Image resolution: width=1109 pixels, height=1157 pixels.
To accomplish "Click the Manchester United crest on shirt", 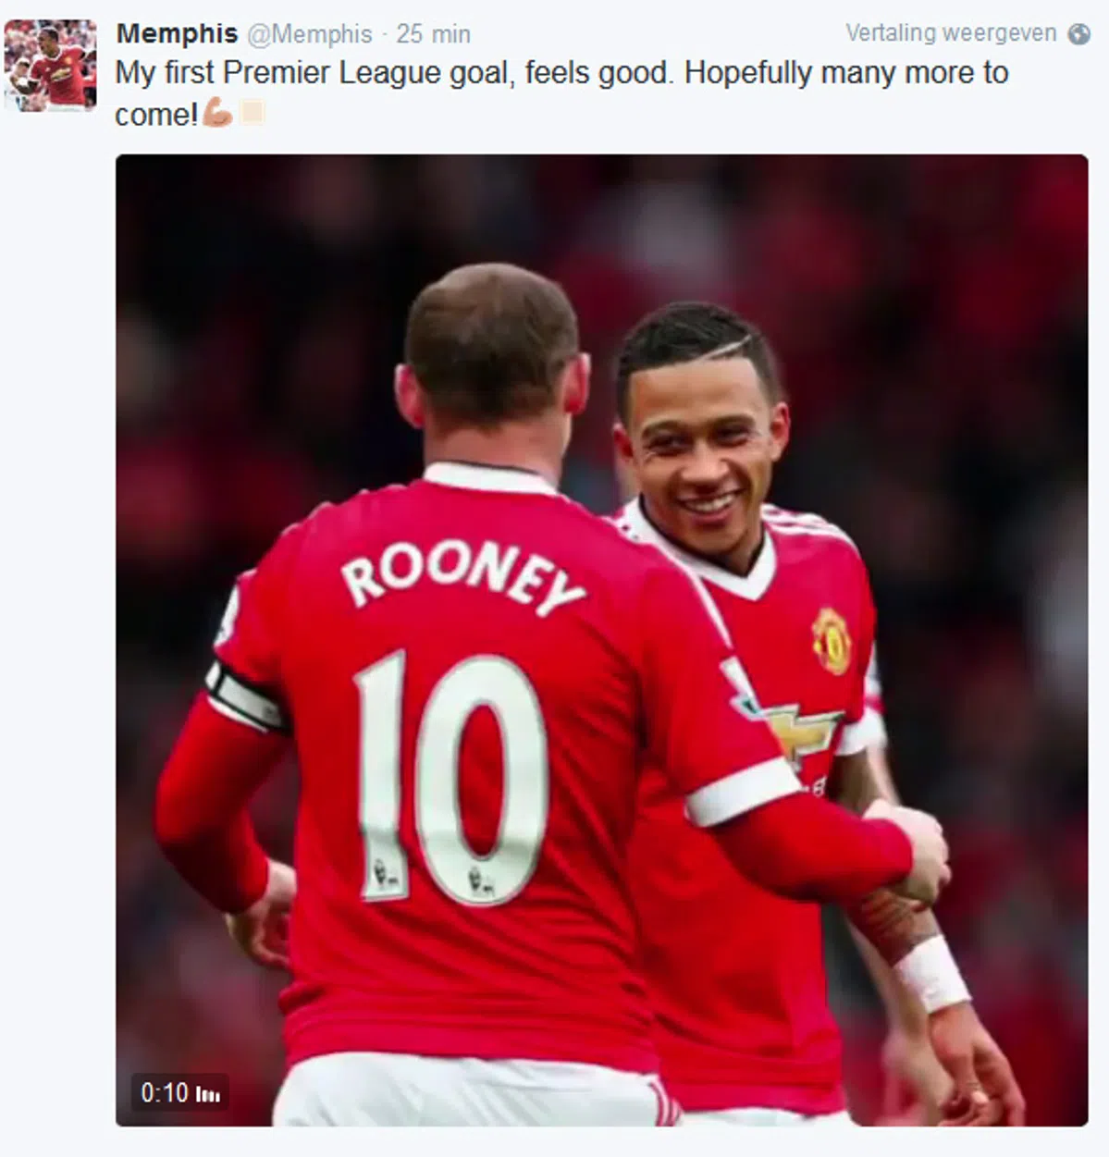I will point(831,640).
